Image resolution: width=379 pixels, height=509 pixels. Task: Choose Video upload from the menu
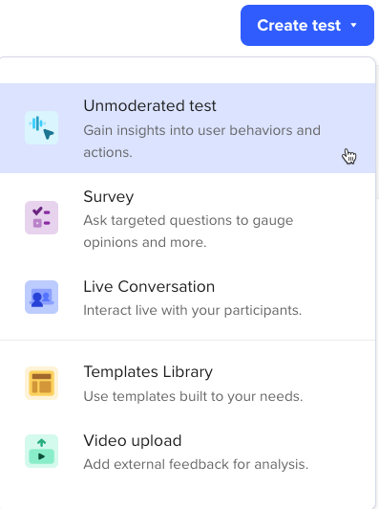point(187,452)
